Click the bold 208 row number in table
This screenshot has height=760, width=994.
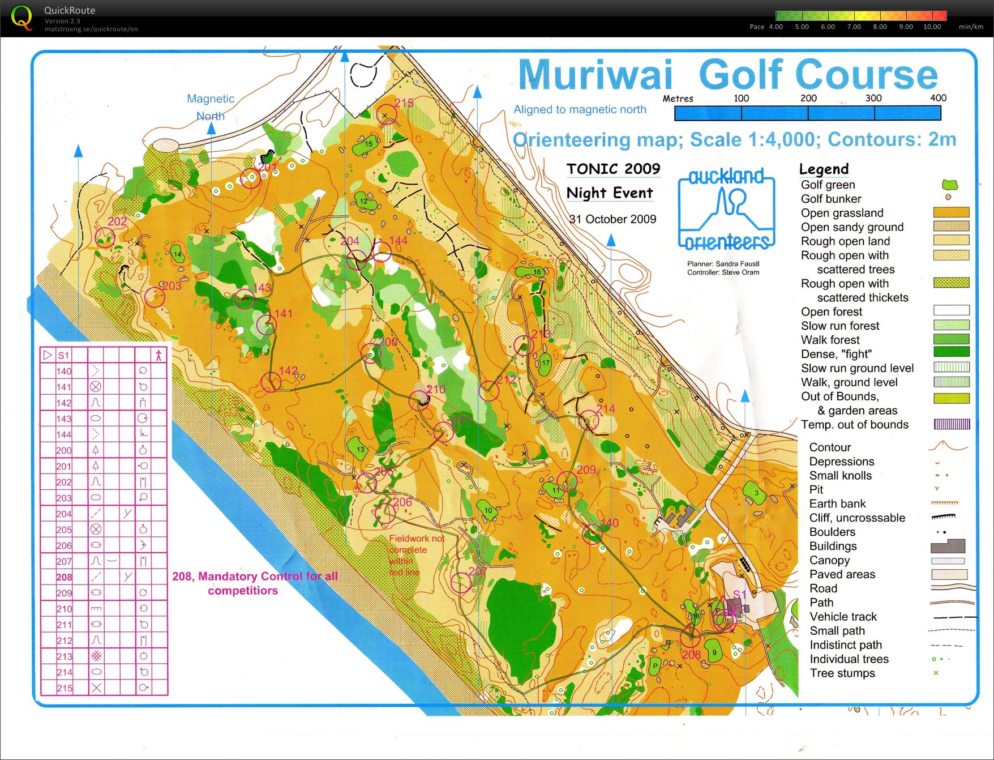[x=64, y=577]
